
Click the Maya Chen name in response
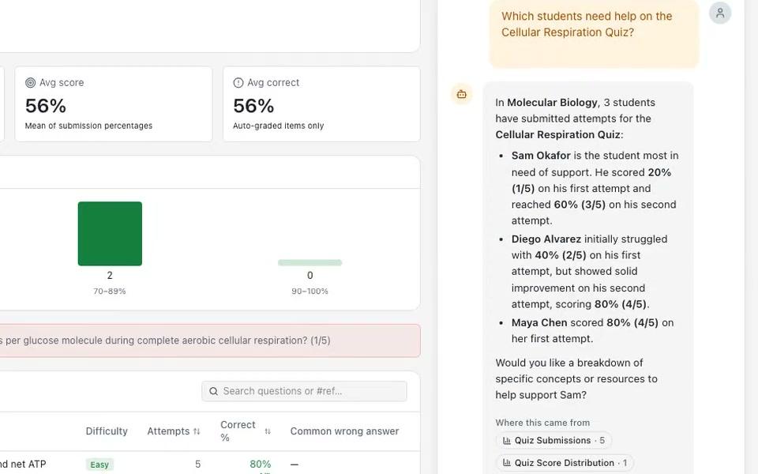[x=539, y=323]
